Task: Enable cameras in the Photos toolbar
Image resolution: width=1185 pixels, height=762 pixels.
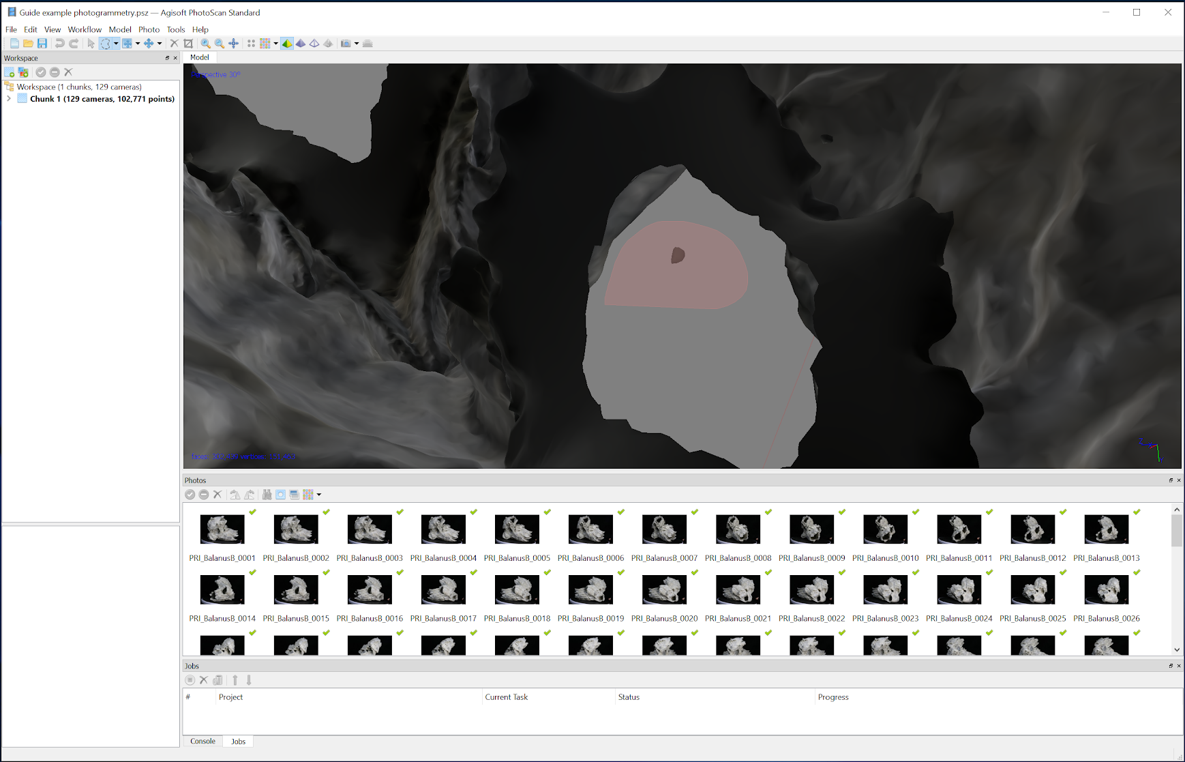Action: 190,495
